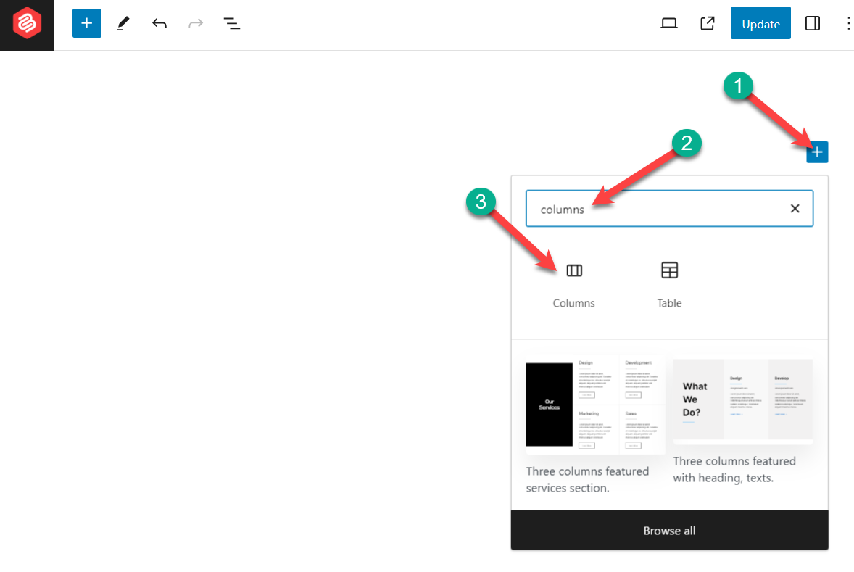Toggle the block inserter in top toolbar
Image resolution: width=854 pixels, height=572 pixels.
tap(87, 23)
